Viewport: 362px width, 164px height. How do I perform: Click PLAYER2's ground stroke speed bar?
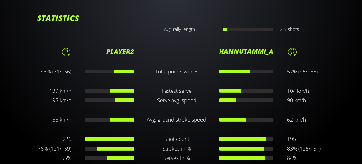pos(110,120)
